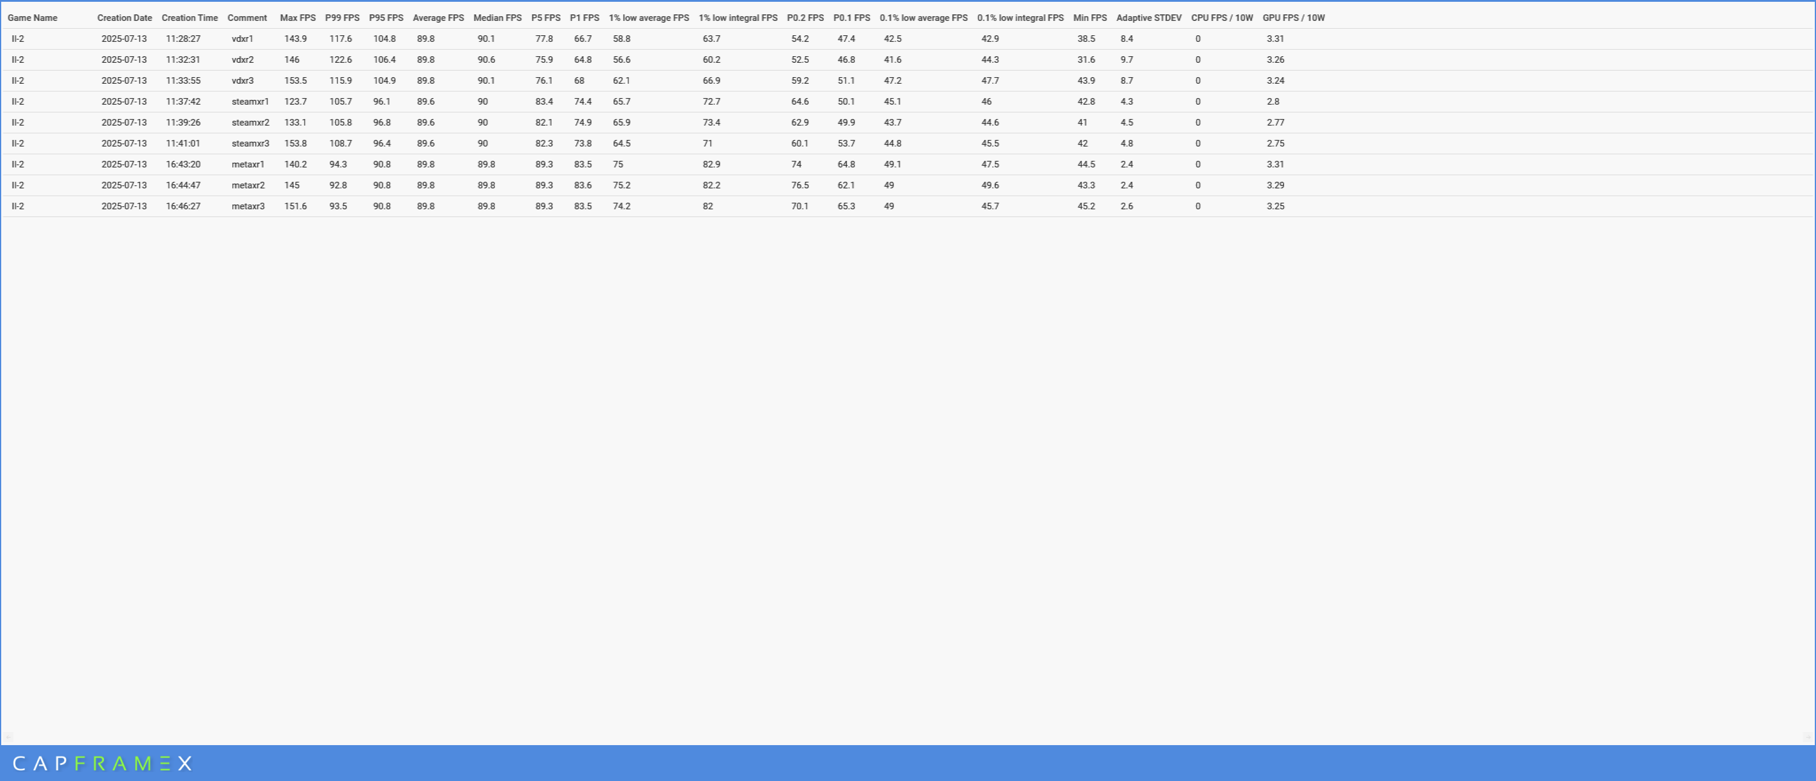
Task: Sort by Creation Date column header
Action: [x=125, y=17]
